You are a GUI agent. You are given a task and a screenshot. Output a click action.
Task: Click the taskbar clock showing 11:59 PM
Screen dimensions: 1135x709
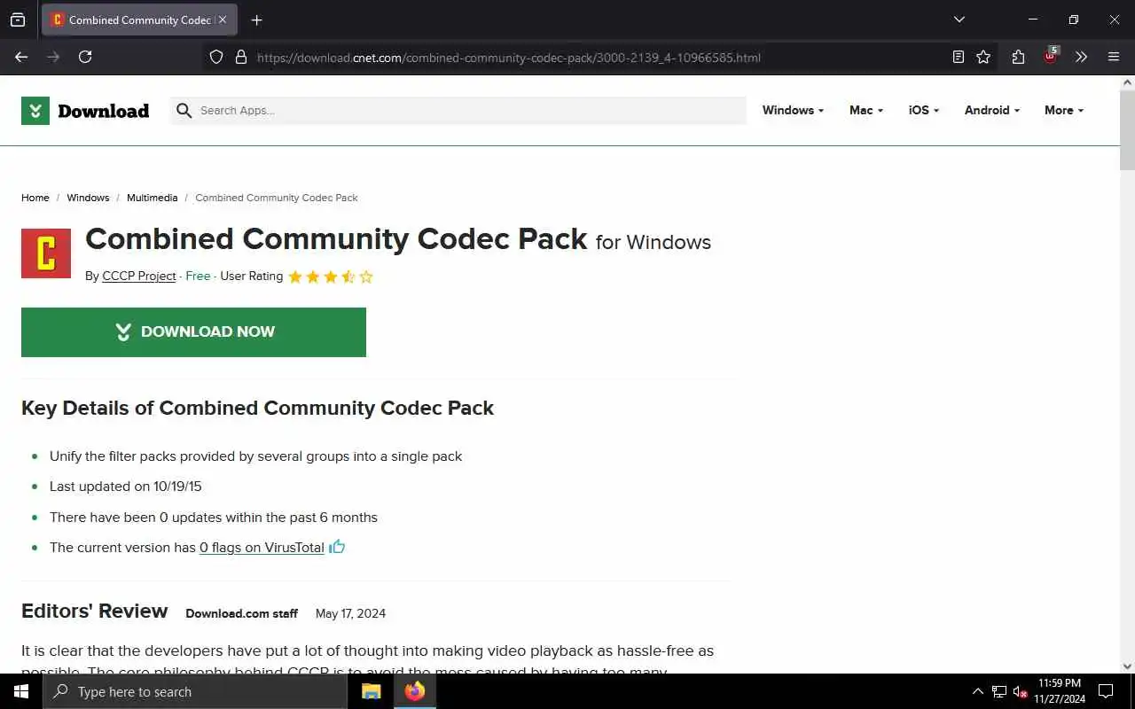[1060, 691]
